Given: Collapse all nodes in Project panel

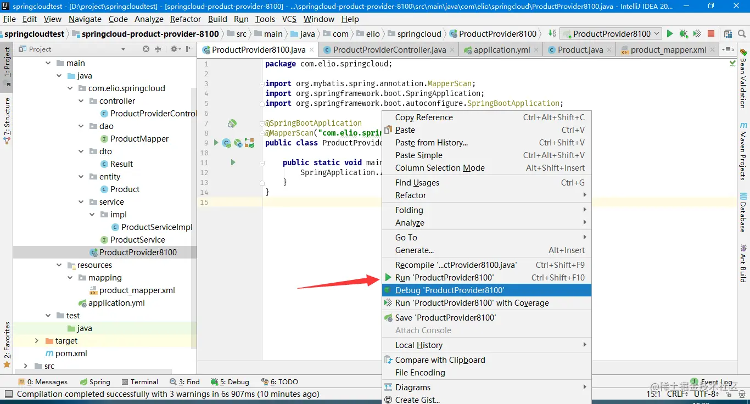Looking at the screenshot, I should click(158, 49).
